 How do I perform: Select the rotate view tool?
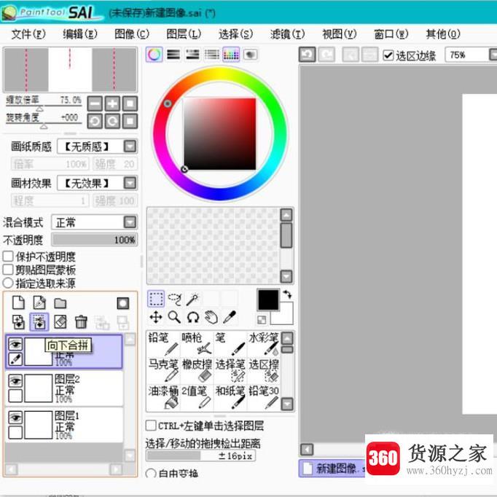coord(192,317)
